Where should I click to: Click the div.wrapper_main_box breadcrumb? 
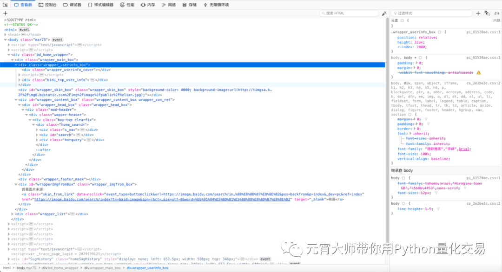[102, 268]
